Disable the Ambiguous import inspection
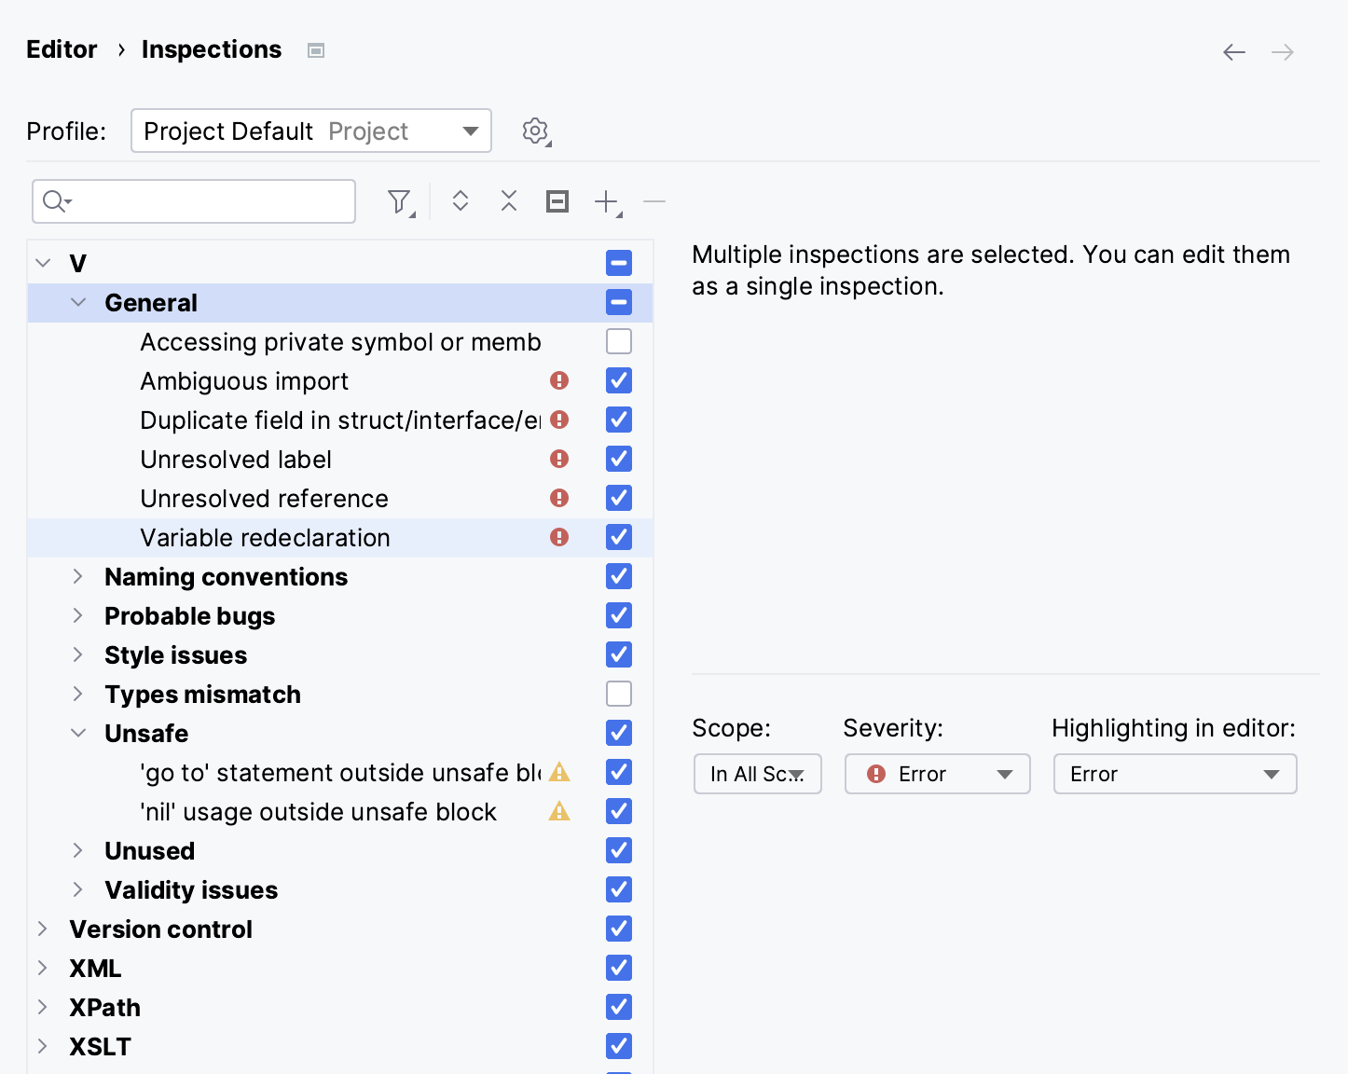The height and width of the screenshot is (1074, 1348). [x=618, y=380]
